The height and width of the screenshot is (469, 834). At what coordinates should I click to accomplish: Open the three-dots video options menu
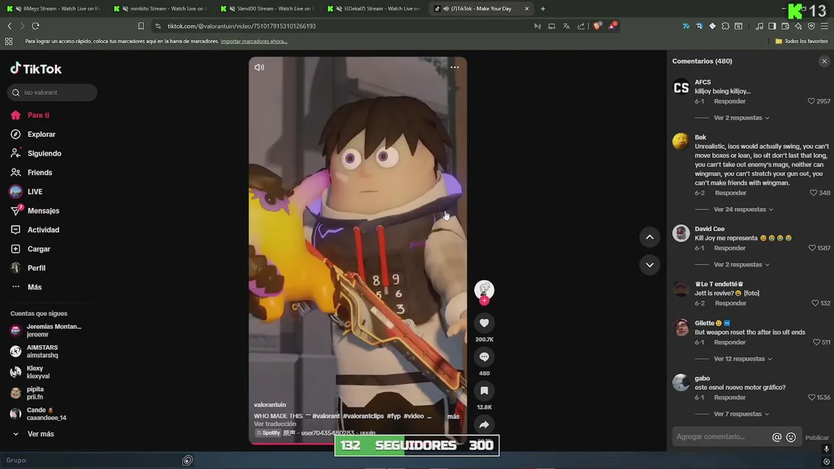tap(455, 67)
